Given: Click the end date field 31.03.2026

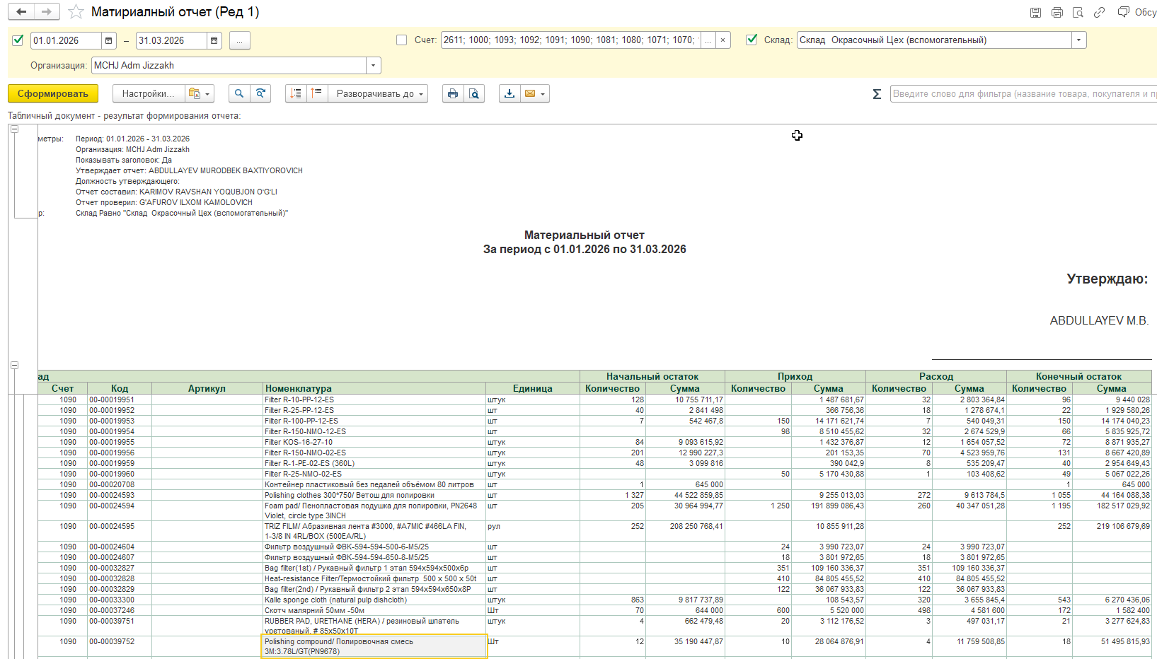Looking at the screenshot, I should 171,40.
